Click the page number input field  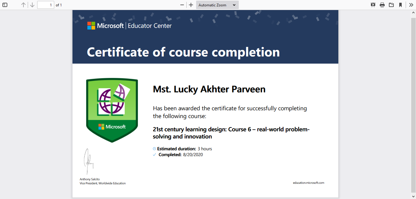point(46,5)
